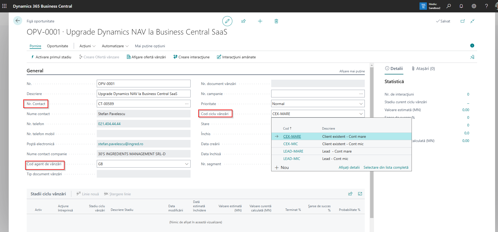This screenshot has width=498, height=232.
Task: Open the Pornire tab
Action: (35, 46)
